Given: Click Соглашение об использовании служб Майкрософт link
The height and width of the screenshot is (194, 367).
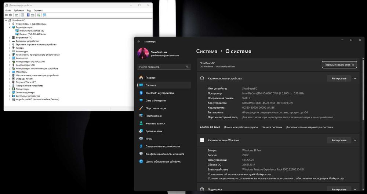Looking at the screenshot, I should pyautogui.click(x=239, y=174).
